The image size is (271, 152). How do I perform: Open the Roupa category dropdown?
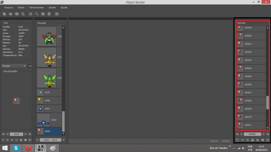14,66
